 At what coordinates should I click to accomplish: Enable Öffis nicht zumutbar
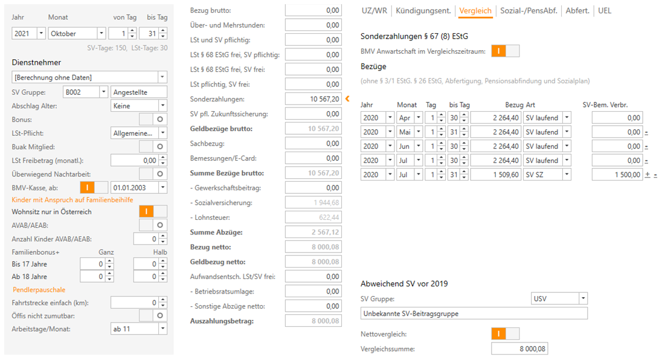click(x=153, y=315)
